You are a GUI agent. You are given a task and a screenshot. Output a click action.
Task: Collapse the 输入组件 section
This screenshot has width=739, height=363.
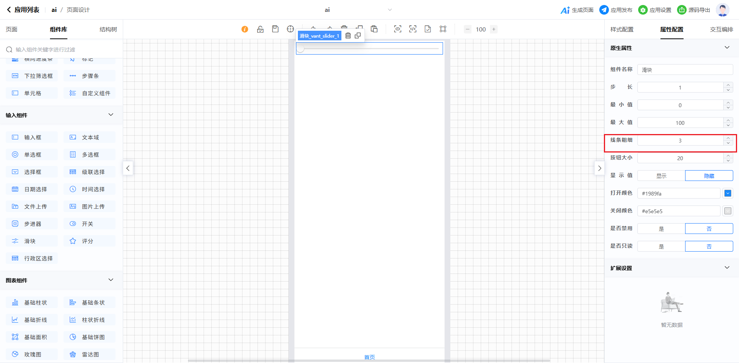click(x=111, y=115)
